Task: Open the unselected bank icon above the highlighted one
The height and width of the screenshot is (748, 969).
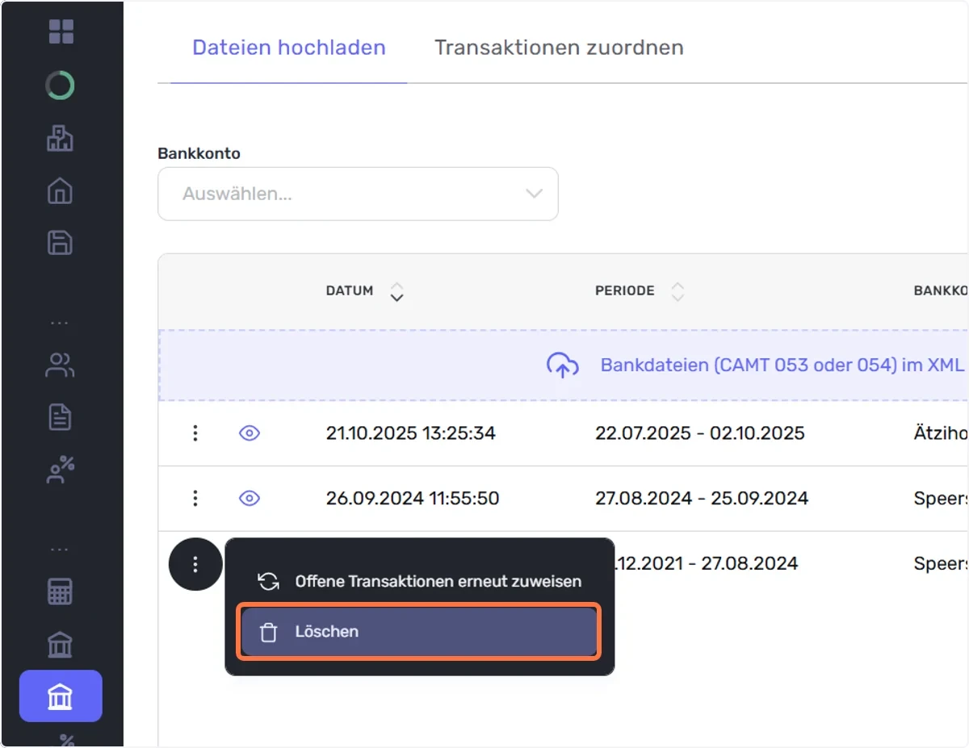Action: 61,645
